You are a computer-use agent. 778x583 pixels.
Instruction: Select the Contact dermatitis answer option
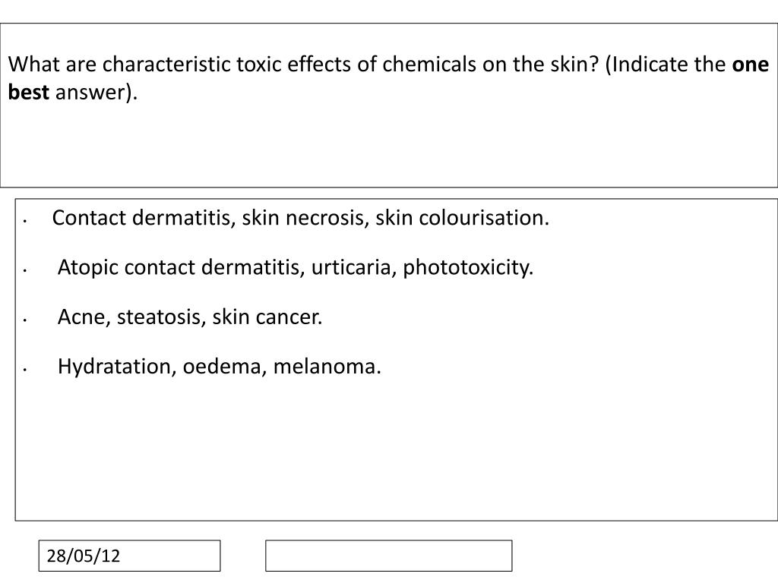301,218
